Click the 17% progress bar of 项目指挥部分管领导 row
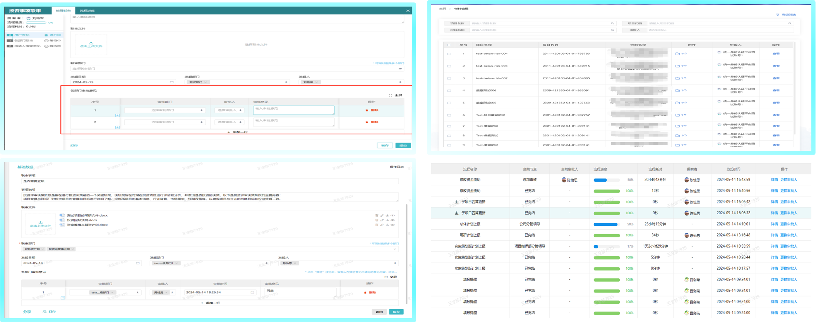816x322 pixels. tap(607, 246)
